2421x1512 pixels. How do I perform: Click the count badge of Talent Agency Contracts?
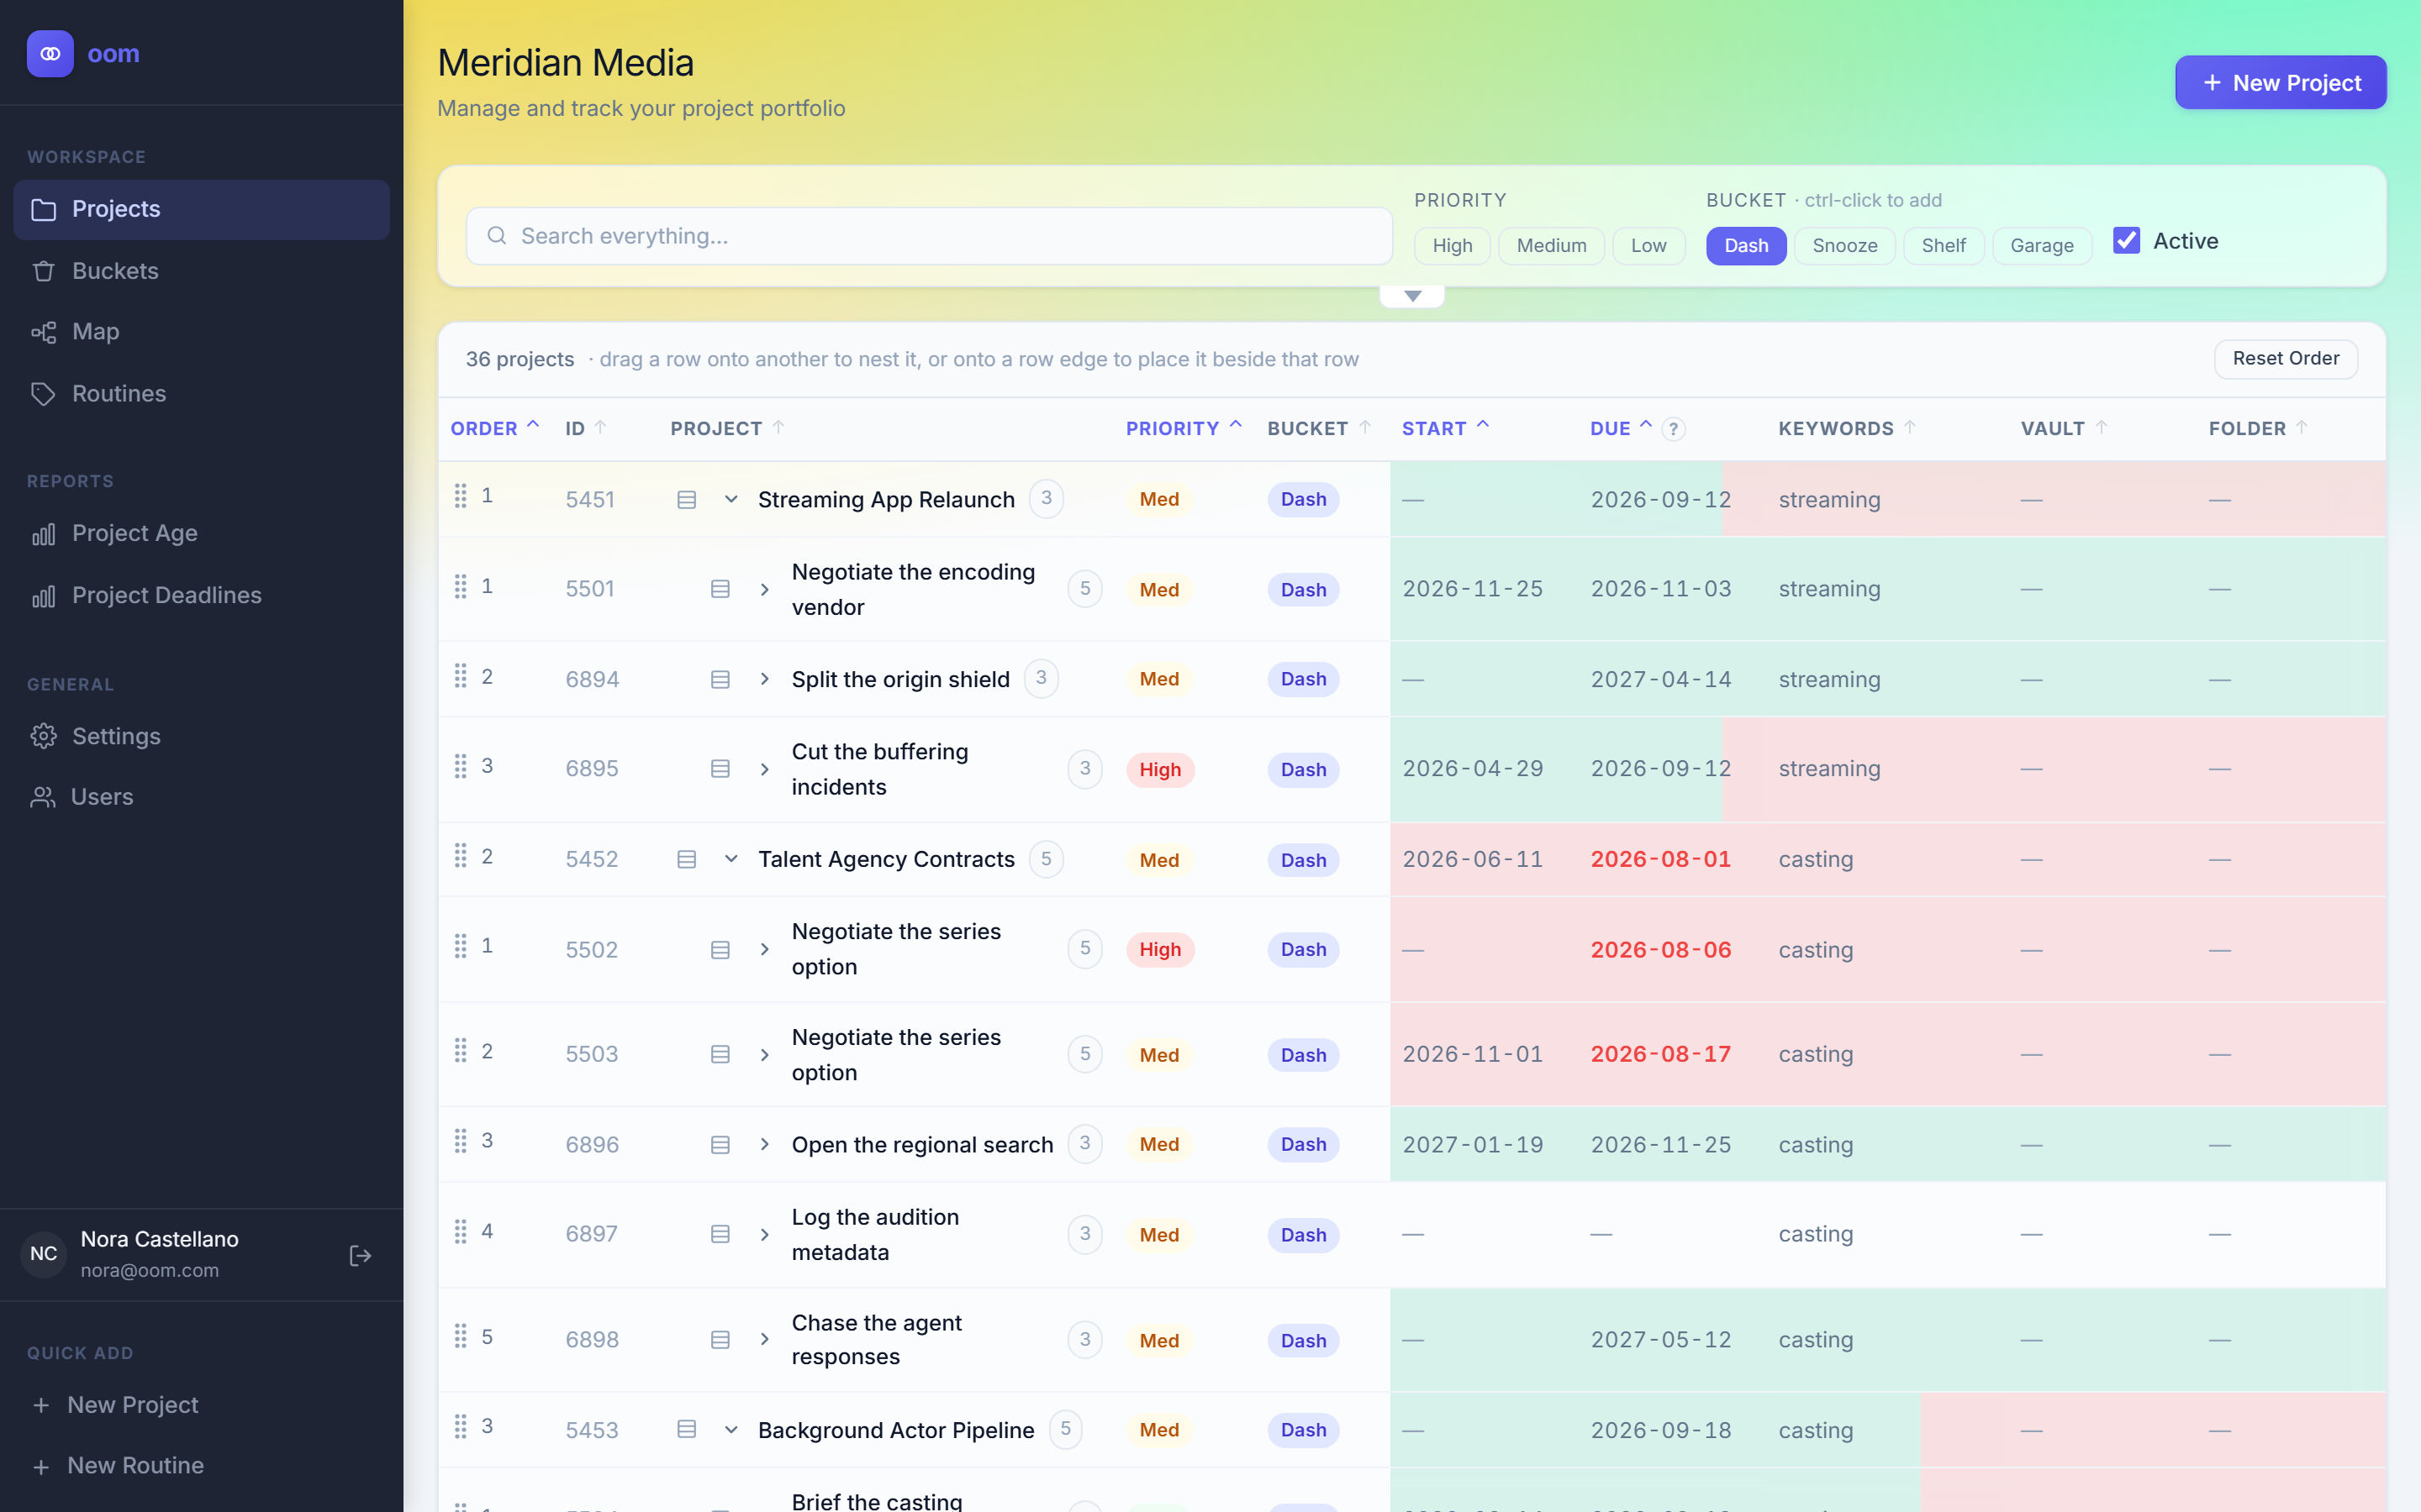1047,858
